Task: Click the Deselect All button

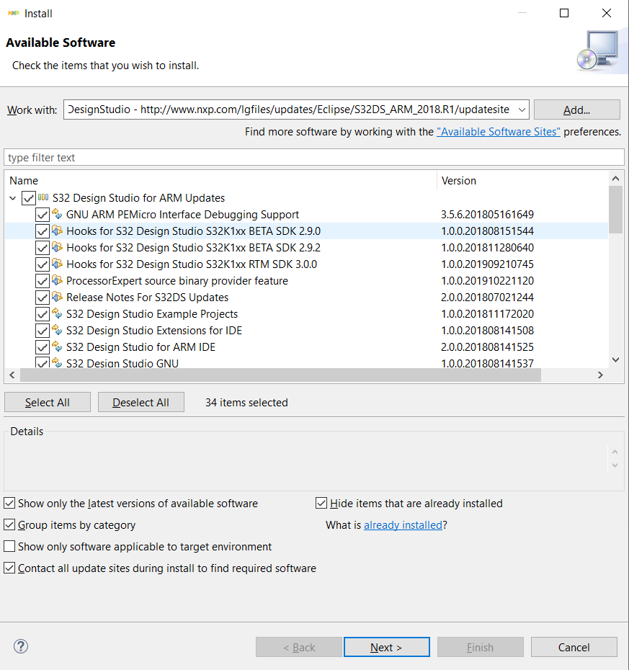Action: pyautogui.click(x=141, y=402)
